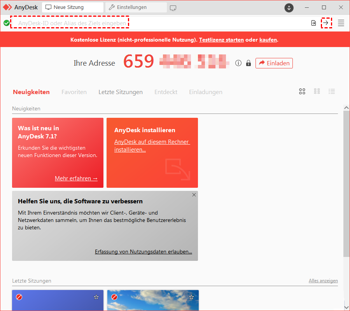Open the hamburger main menu
350x311 pixels.
341,23
